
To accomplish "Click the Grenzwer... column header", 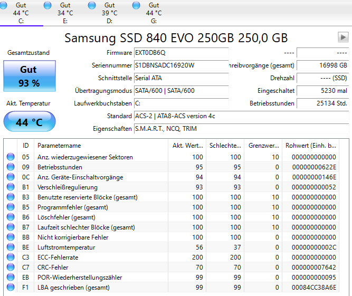I will 263,146.
